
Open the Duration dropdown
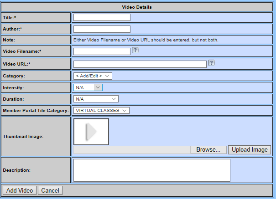96,99
